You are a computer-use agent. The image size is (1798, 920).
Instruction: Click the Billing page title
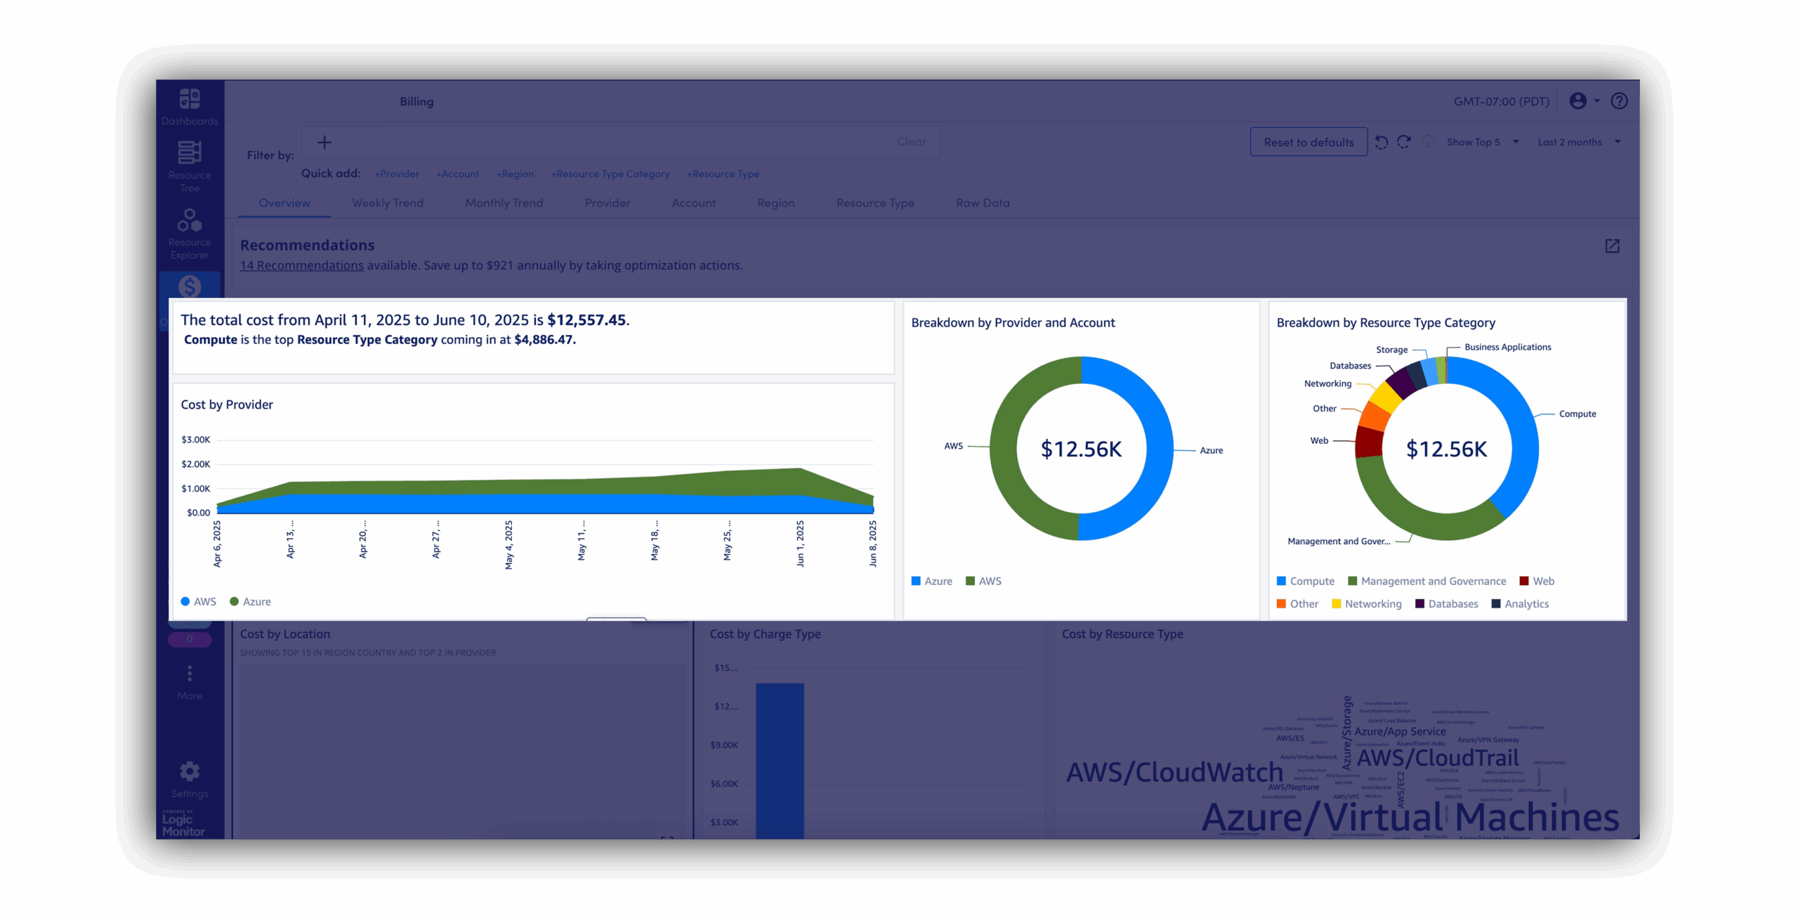pyautogui.click(x=416, y=102)
